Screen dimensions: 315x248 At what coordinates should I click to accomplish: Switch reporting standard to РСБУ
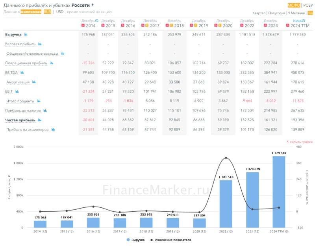[x=308, y=5]
